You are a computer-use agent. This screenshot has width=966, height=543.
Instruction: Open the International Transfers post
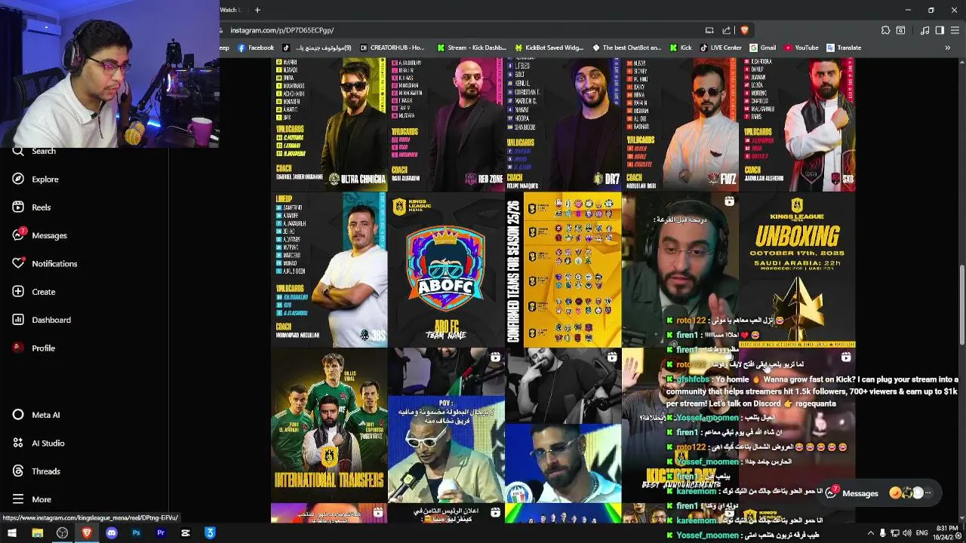coord(329,425)
